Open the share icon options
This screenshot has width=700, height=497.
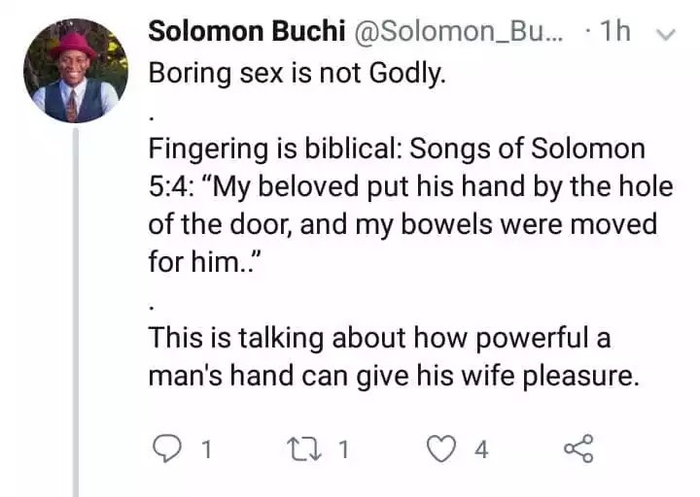578,448
